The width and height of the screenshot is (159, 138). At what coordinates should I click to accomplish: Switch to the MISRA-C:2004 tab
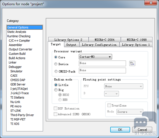pyautogui.click(x=105, y=40)
